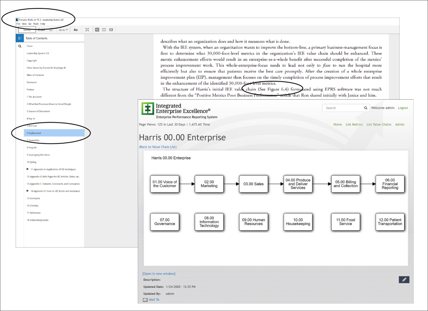This screenshot has width=428, height=311.
Task: Switch to single column page view
Action: [x=97, y=30]
